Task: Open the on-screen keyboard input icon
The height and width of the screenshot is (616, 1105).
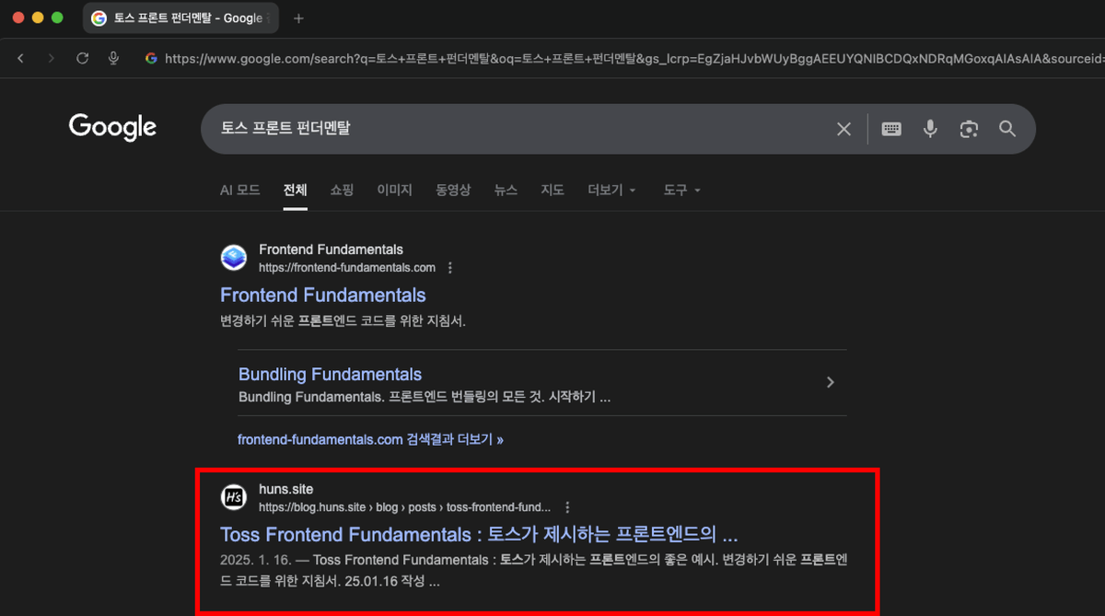Action: tap(891, 129)
